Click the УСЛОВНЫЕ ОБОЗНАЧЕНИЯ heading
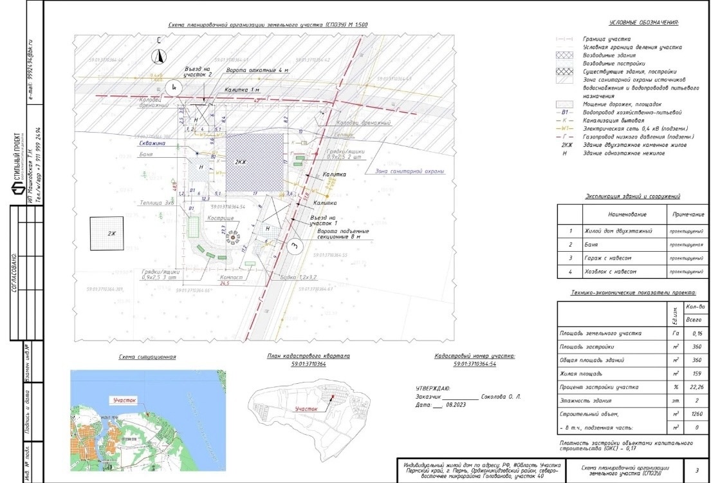 [643, 23]
